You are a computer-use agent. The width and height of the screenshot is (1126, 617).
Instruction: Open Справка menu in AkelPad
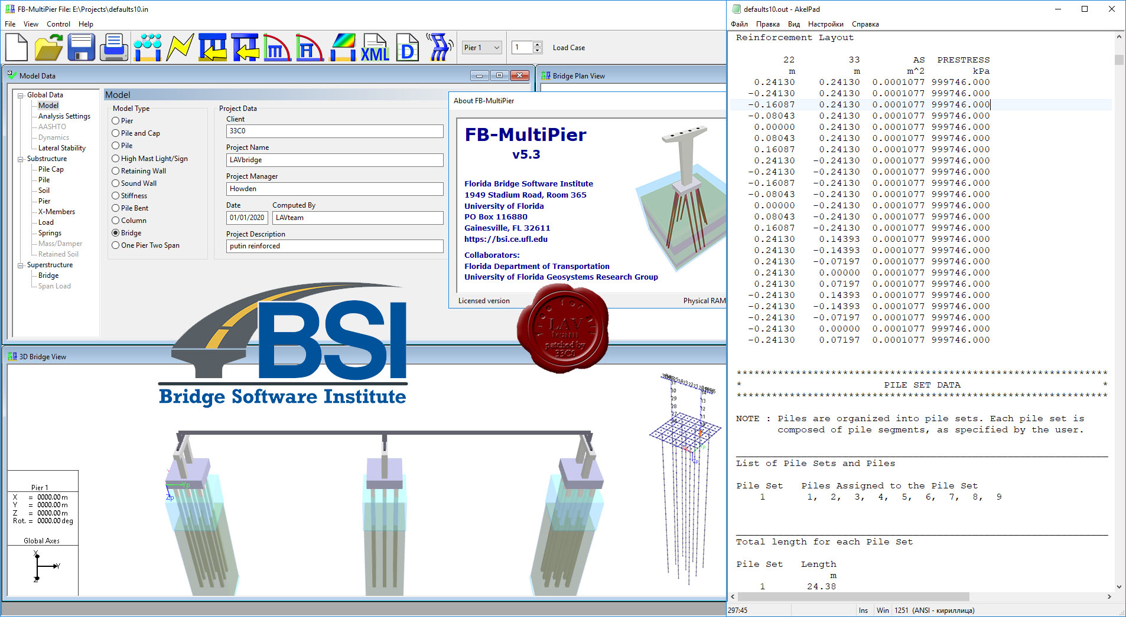tap(865, 24)
